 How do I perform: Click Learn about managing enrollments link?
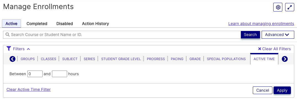pyautogui.click(x=261, y=24)
